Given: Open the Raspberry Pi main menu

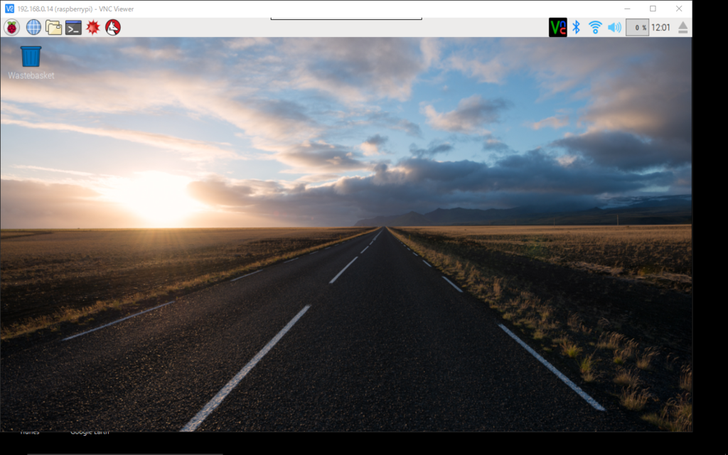Looking at the screenshot, I should [11, 28].
